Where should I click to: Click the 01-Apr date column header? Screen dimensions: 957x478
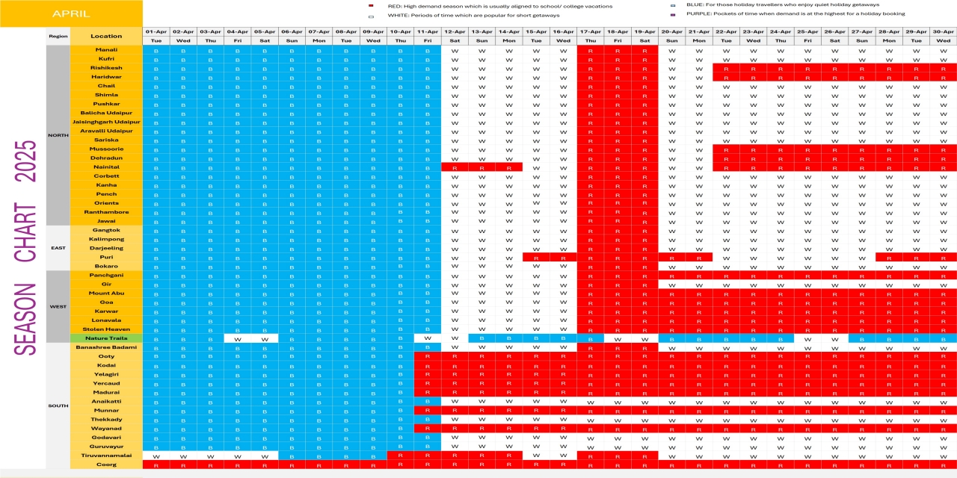click(x=156, y=31)
